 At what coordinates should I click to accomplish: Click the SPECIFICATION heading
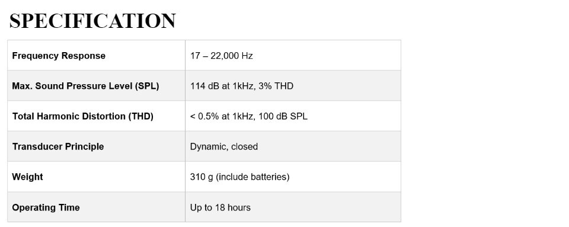[x=92, y=21]
